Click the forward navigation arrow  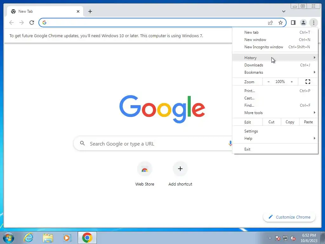click(x=22, y=23)
